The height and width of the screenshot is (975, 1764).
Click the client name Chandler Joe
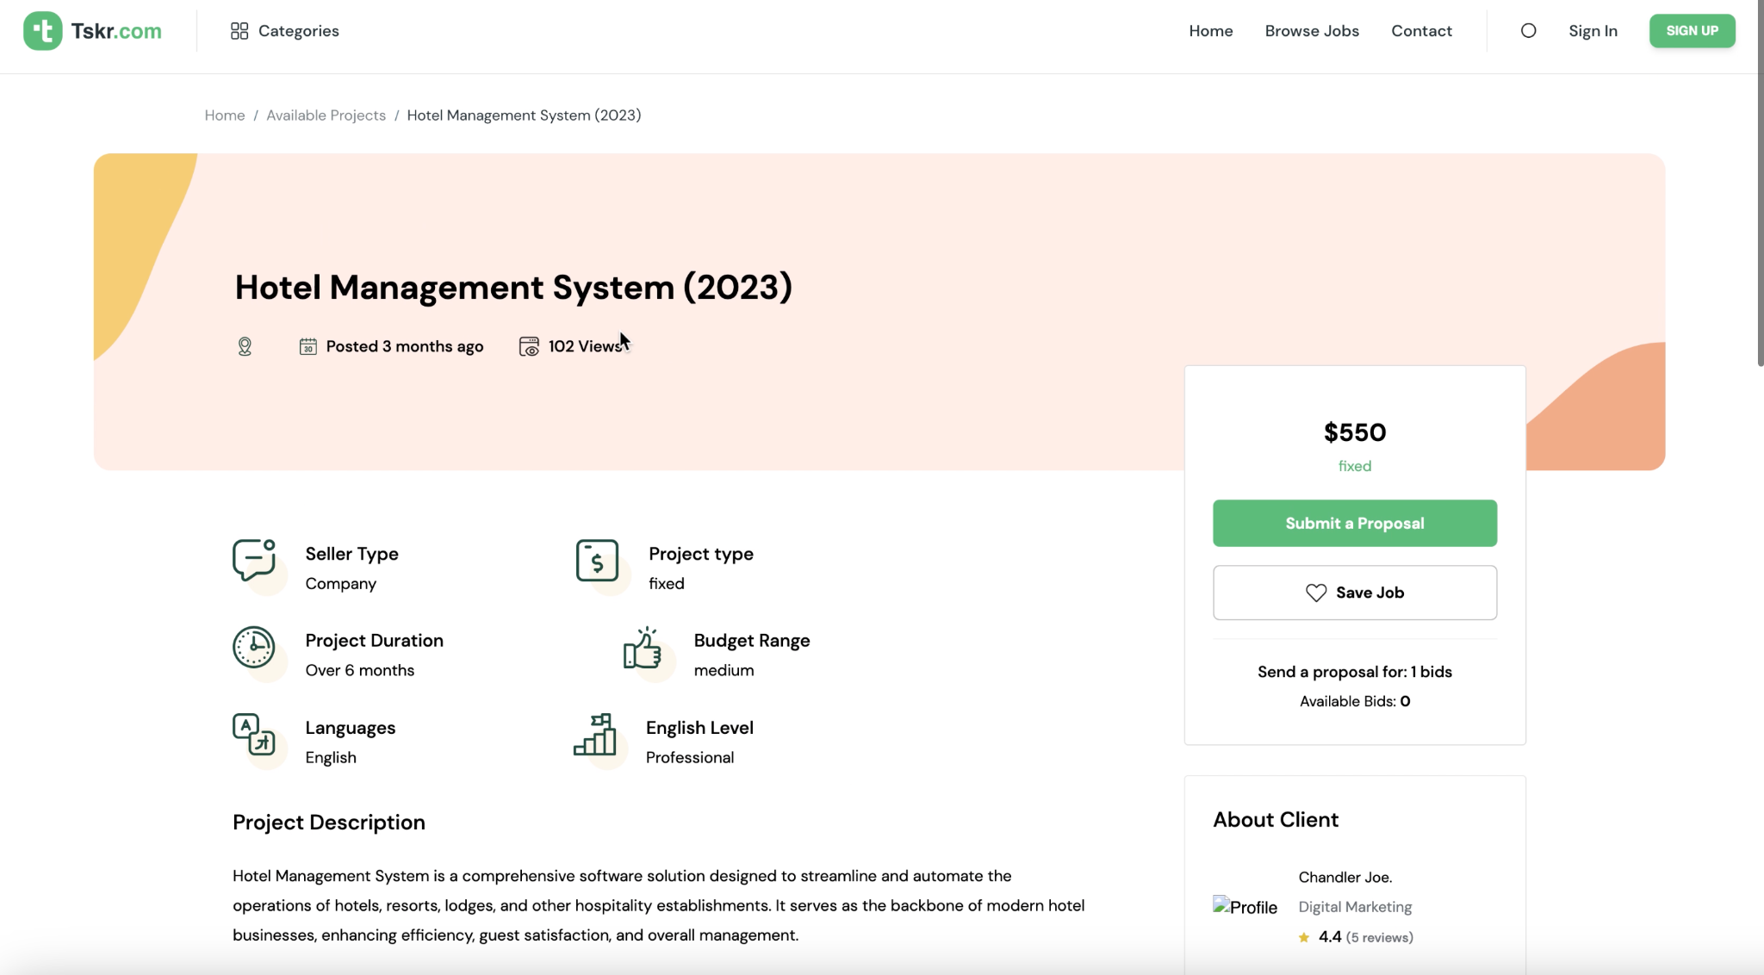[1345, 877]
